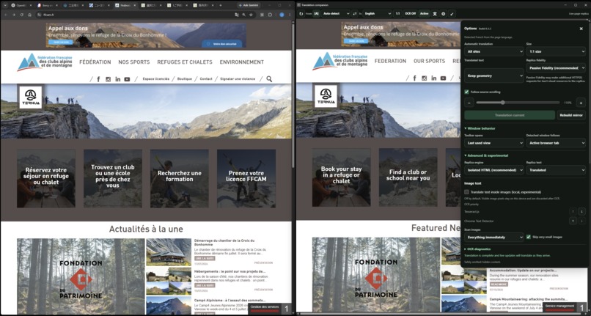Move Tesseract.js up in OCR priority
The height and width of the screenshot is (316, 591).
click(x=573, y=211)
